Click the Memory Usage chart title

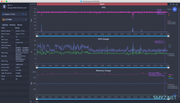104,71
